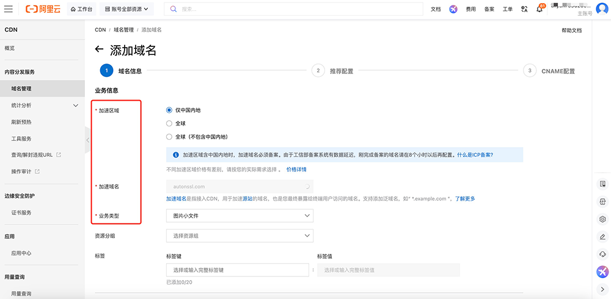Click the notification bell icon

pos(540,9)
